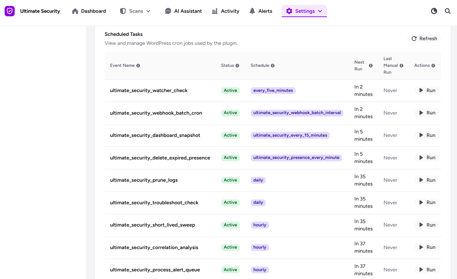The height and width of the screenshot is (279, 457).
Task: Click Active status of watcher_check row
Action: pyautogui.click(x=230, y=90)
